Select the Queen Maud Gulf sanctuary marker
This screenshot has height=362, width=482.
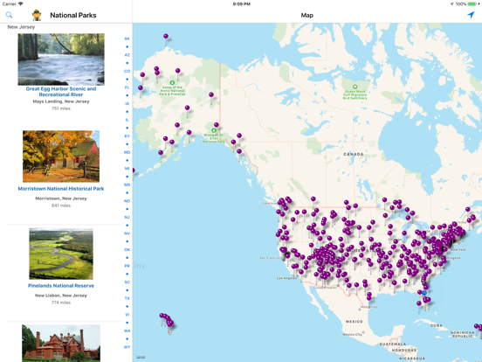[x=355, y=87]
